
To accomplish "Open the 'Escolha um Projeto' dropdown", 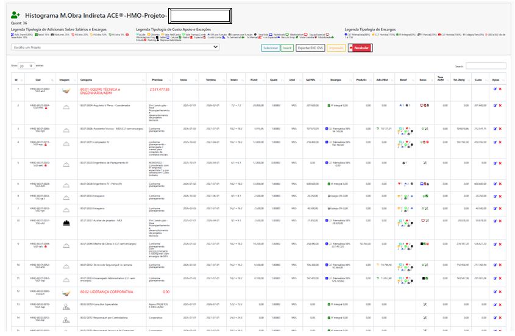I will point(115,47).
